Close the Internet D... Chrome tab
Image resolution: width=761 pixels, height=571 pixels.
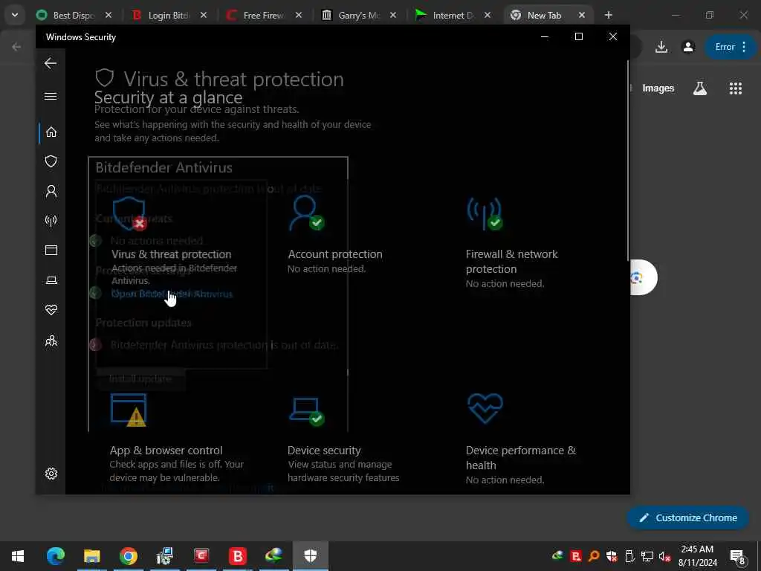pos(488,15)
